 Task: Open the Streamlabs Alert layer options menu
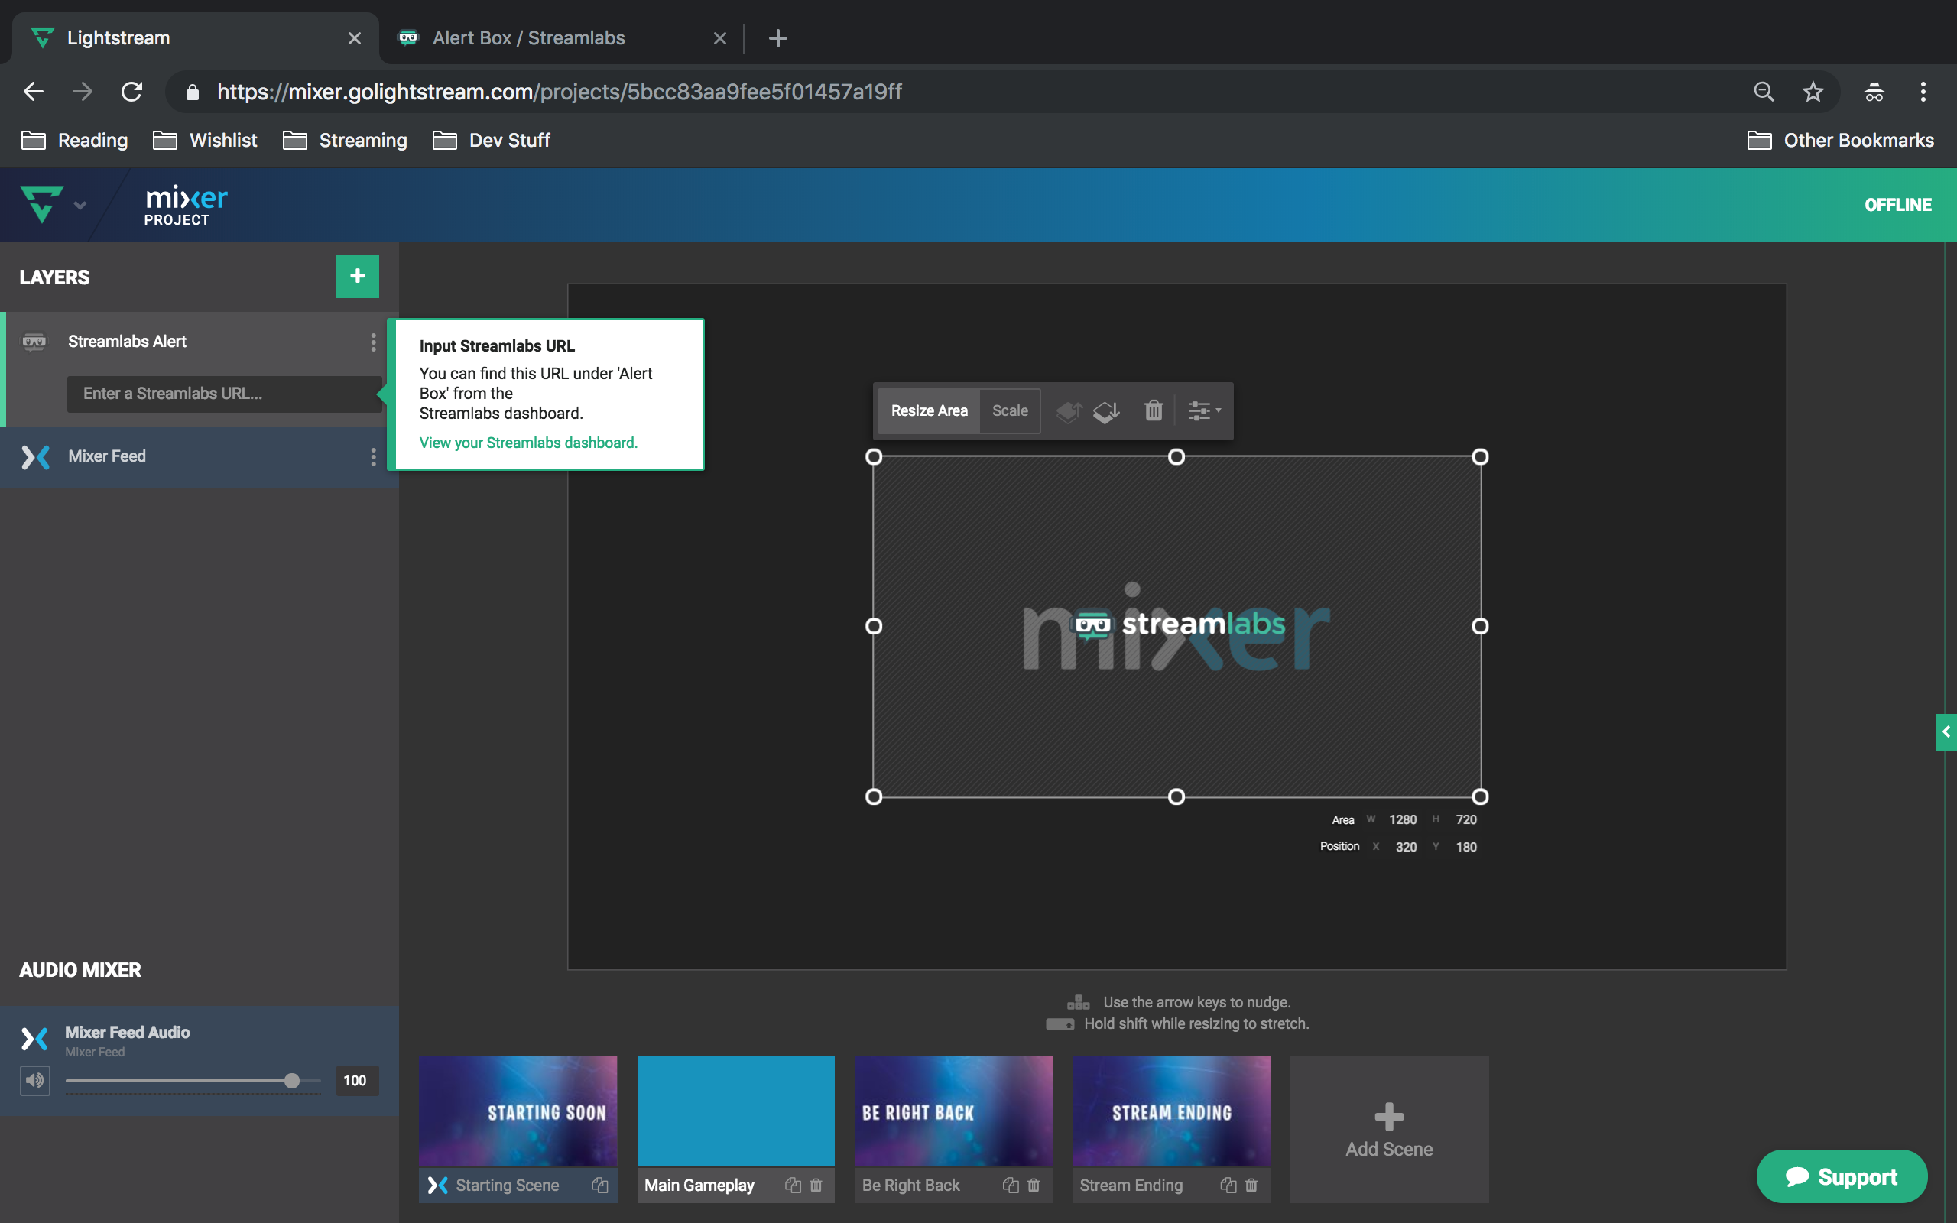pos(373,342)
